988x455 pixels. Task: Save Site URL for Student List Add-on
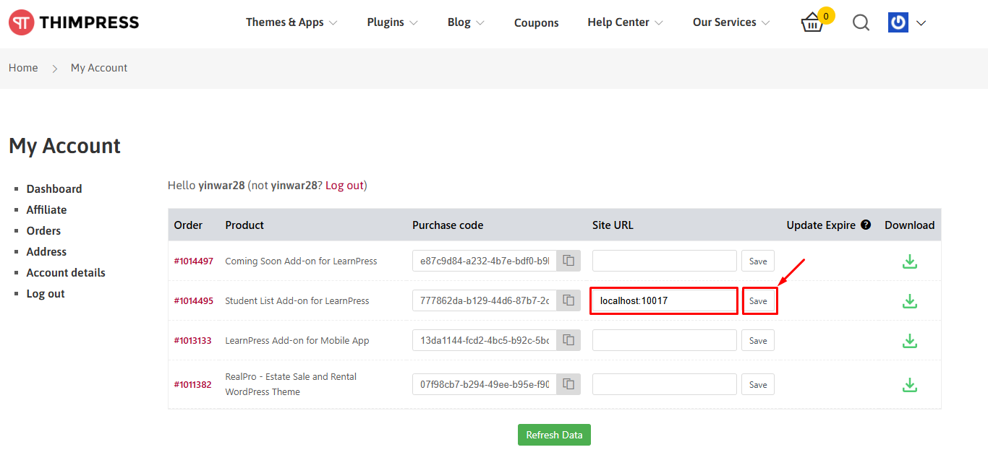coord(758,300)
